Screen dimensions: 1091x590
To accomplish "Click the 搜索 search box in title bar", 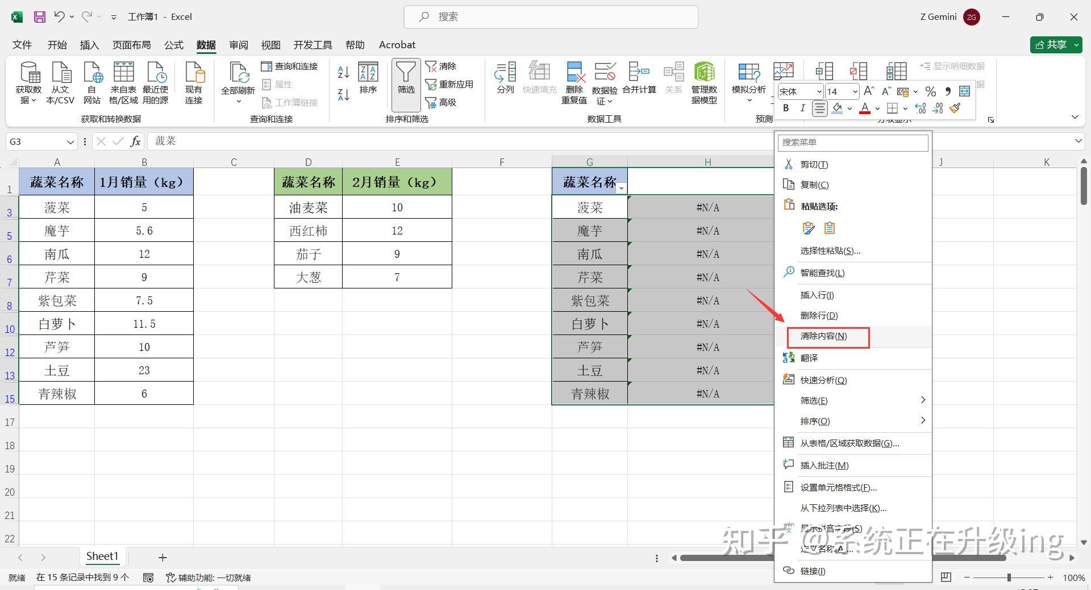I will pos(551,17).
